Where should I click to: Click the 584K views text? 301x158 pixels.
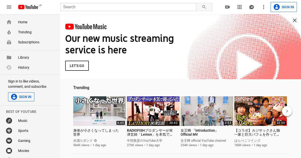coord(81,145)
